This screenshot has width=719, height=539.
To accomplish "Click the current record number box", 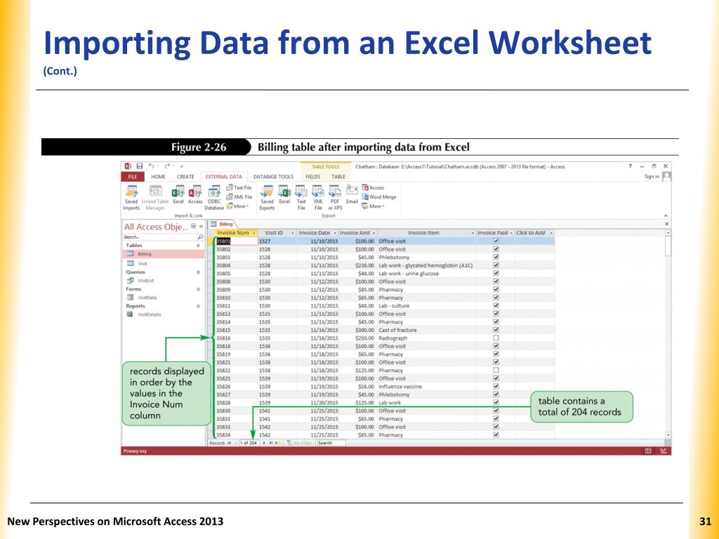I will coord(249,443).
